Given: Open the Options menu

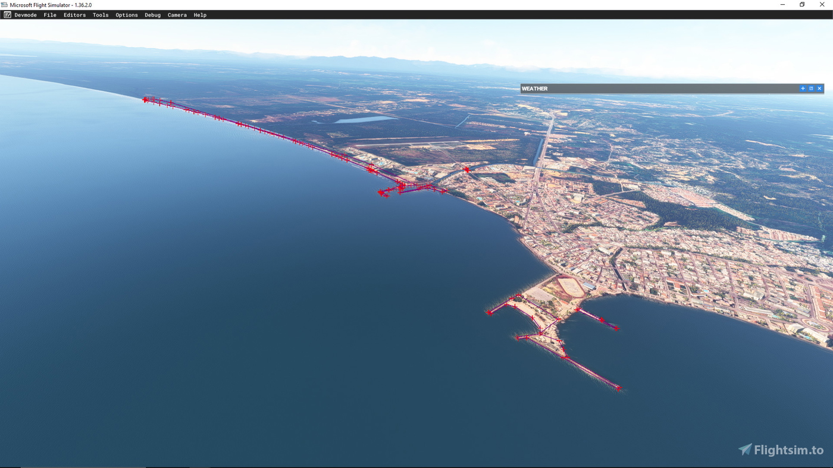Looking at the screenshot, I should [x=126, y=14].
